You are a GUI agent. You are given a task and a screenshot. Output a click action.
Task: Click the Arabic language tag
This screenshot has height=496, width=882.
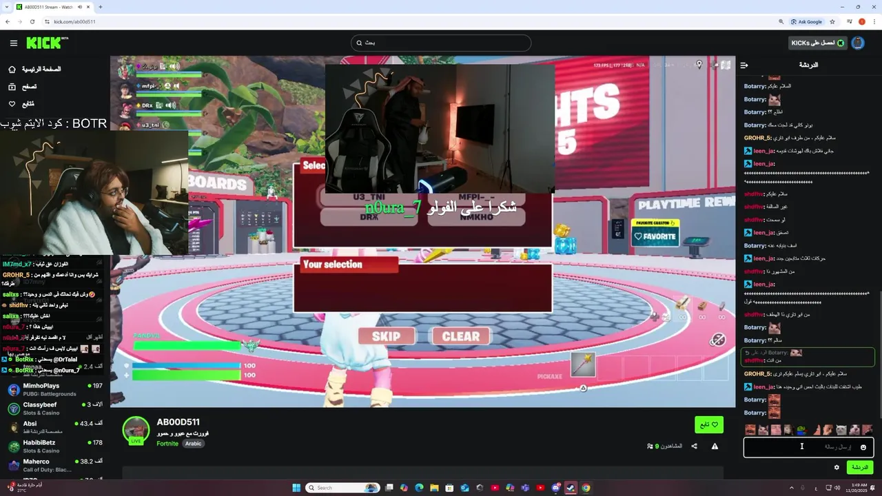pyautogui.click(x=193, y=444)
